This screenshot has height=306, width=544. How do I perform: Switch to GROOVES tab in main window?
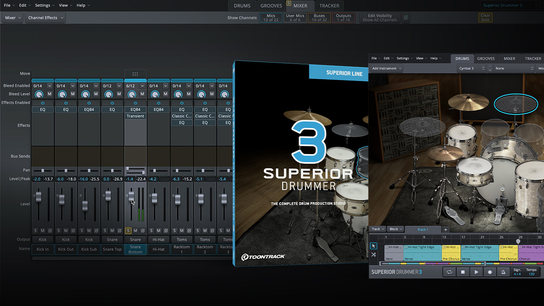(x=271, y=6)
